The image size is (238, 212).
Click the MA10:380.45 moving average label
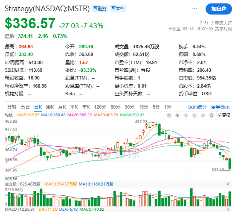click(53, 115)
